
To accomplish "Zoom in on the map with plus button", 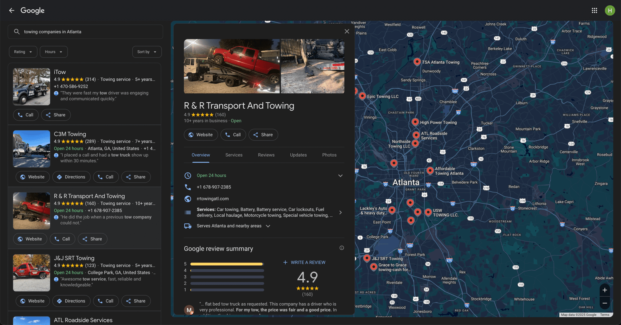I will click(605, 290).
